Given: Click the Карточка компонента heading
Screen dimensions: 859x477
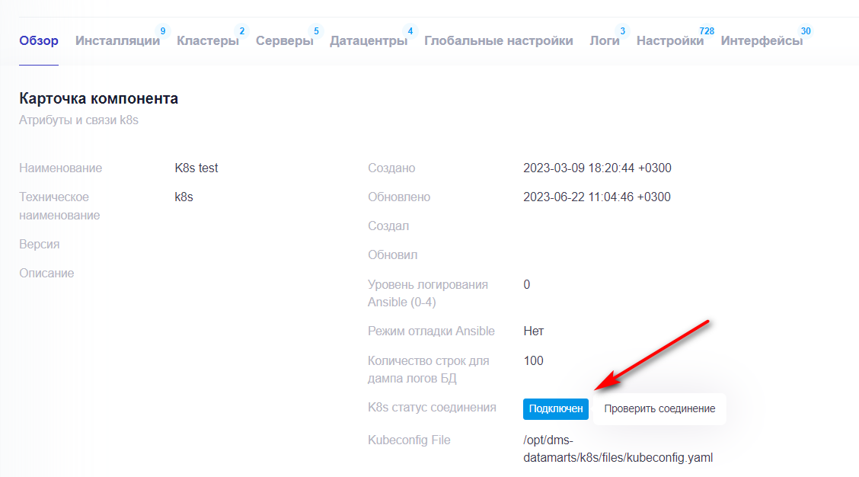Looking at the screenshot, I should 98,99.
